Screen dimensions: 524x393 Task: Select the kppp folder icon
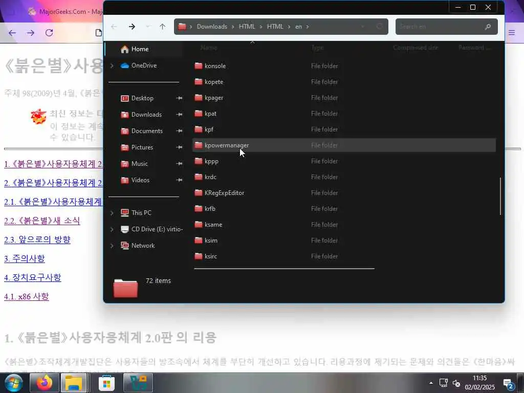tap(199, 161)
